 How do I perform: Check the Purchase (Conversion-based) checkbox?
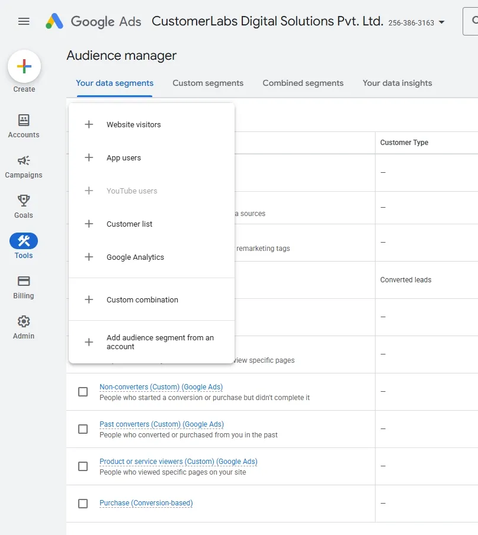(x=83, y=503)
